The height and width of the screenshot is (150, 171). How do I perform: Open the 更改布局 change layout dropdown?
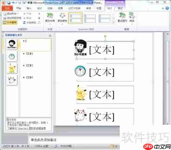tap(50, 18)
